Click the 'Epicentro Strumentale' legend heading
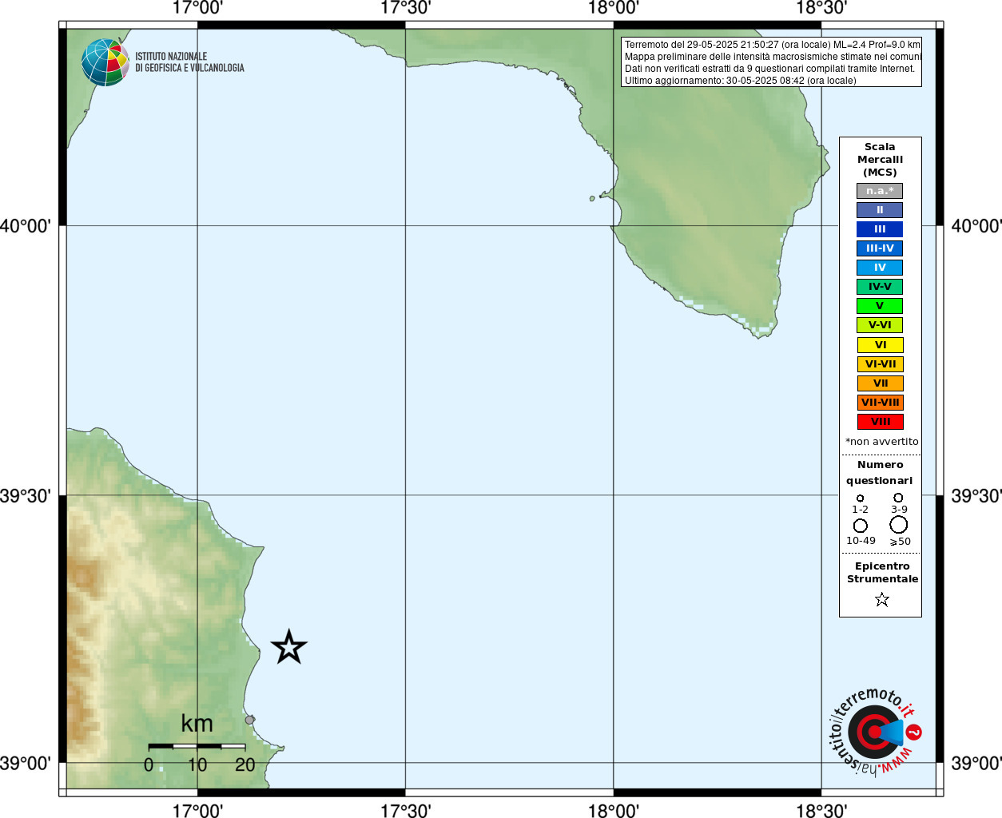This screenshot has width=1002, height=818. pyautogui.click(x=882, y=573)
